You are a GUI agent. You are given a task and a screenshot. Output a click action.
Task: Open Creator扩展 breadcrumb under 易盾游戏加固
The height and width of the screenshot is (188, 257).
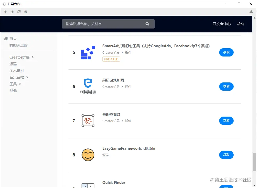click(x=111, y=87)
